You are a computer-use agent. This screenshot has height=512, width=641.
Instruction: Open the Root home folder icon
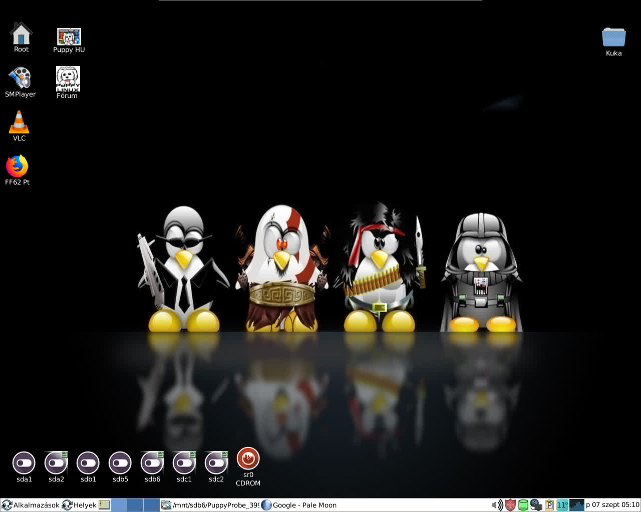pyautogui.click(x=21, y=33)
